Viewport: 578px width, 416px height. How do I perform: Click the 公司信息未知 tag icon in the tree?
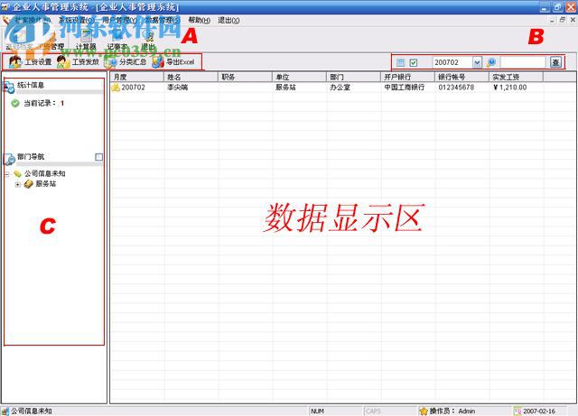(x=18, y=173)
